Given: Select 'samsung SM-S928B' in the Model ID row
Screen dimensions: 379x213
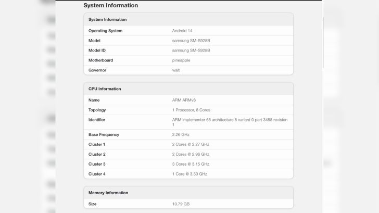Looking at the screenshot, I should 191,51.
